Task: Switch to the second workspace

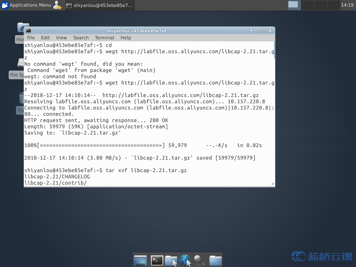Action: [x=307, y=5]
